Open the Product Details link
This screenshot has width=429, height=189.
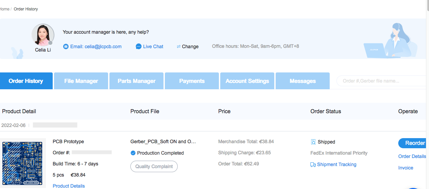click(x=69, y=186)
